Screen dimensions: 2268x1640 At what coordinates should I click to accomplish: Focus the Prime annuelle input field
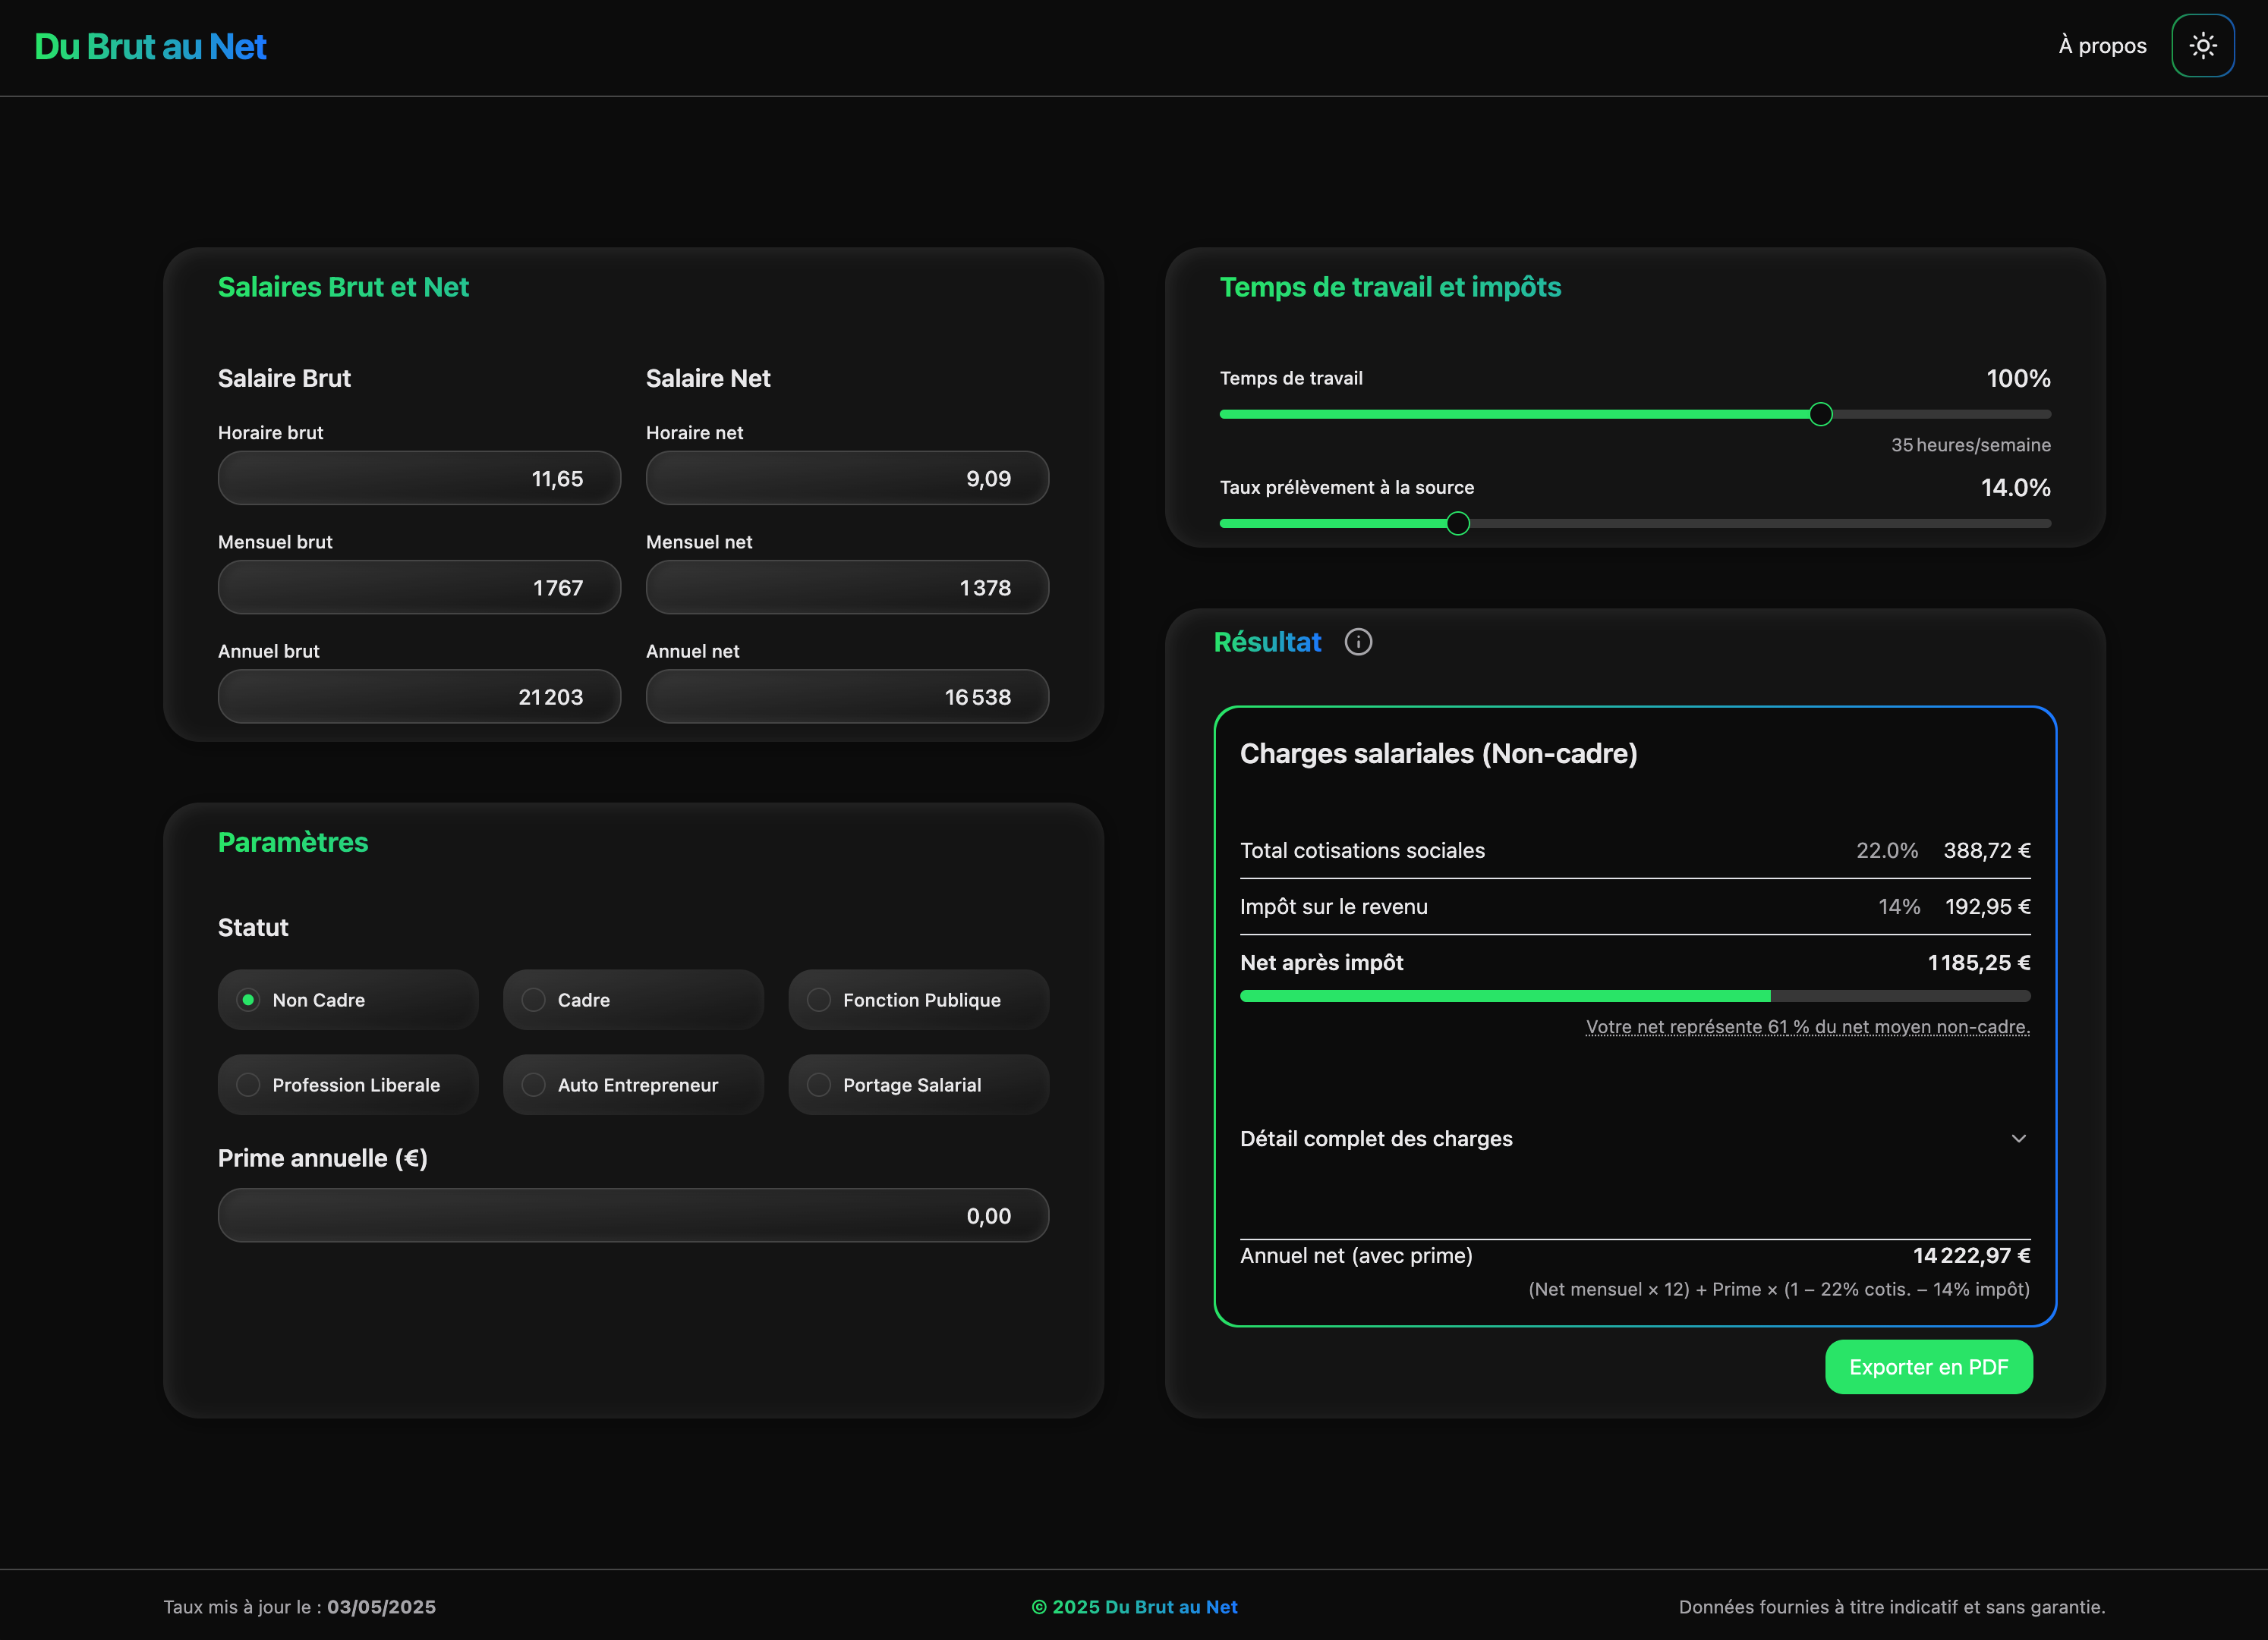[633, 1215]
